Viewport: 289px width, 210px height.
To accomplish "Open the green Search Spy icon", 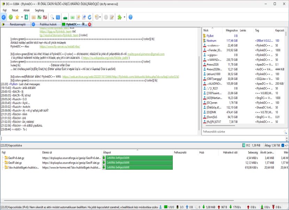I will pos(65,17).
